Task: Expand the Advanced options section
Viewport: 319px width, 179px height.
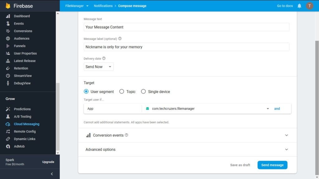Action: tap(187, 149)
